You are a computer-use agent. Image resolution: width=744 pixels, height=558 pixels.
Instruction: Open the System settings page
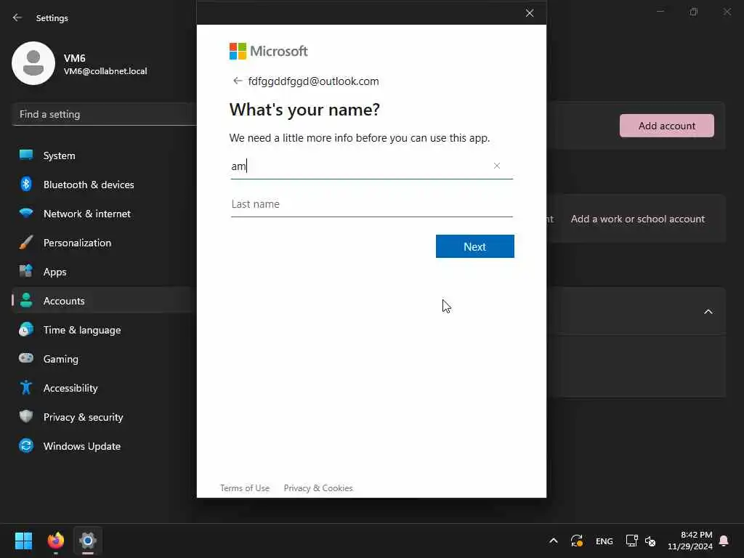104,155
